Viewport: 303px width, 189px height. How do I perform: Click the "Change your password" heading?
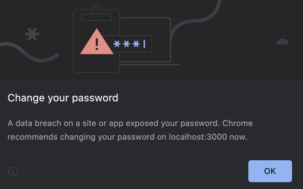63,98
